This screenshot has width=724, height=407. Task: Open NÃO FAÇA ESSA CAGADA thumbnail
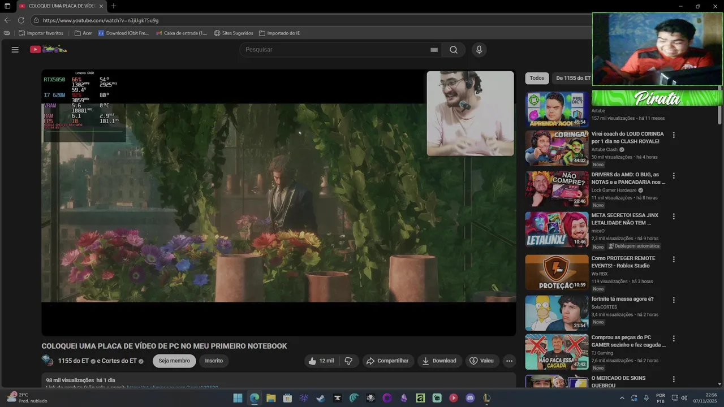click(557, 352)
